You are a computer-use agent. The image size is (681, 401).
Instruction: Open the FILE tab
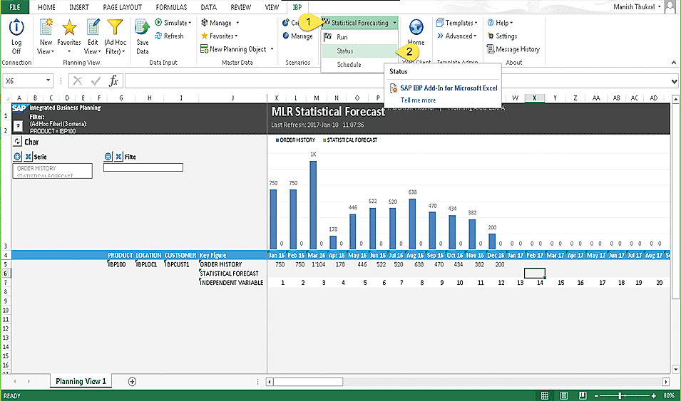[x=14, y=7]
